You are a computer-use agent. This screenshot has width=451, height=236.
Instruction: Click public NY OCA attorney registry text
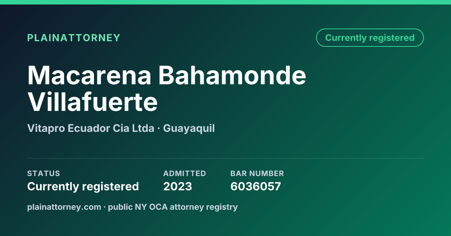(173, 207)
